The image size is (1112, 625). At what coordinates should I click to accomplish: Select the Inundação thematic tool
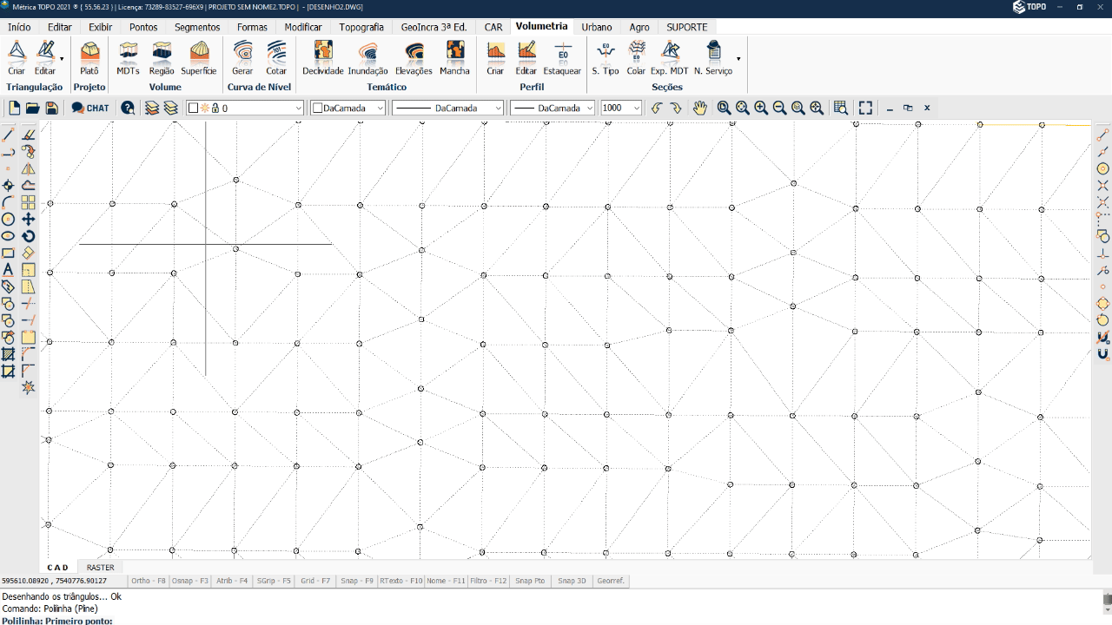click(367, 58)
